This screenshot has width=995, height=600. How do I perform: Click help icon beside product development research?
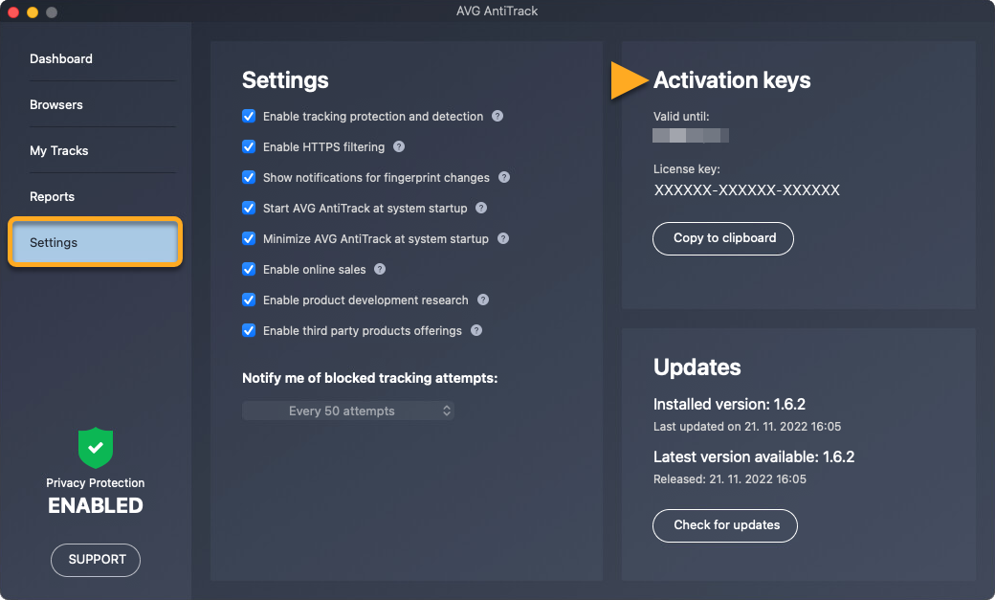(483, 300)
